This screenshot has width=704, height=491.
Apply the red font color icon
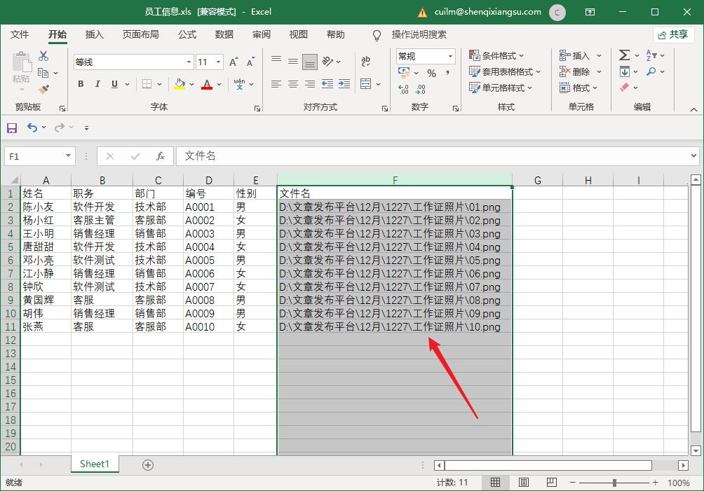pyautogui.click(x=208, y=85)
